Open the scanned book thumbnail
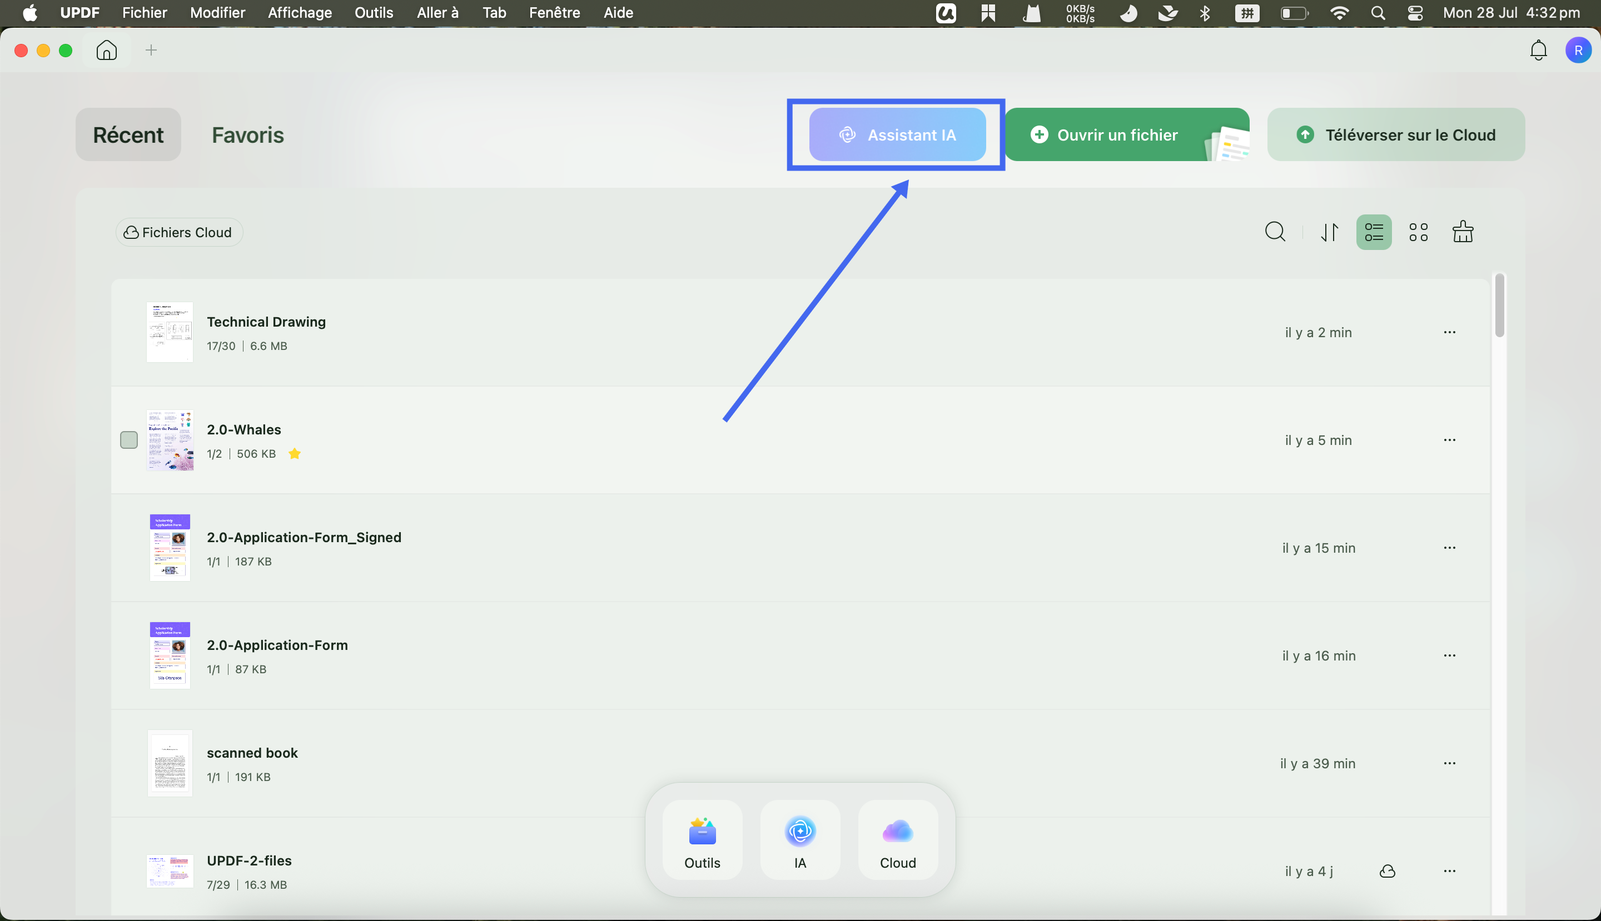Image resolution: width=1601 pixels, height=921 pixels. coord(170,763)
